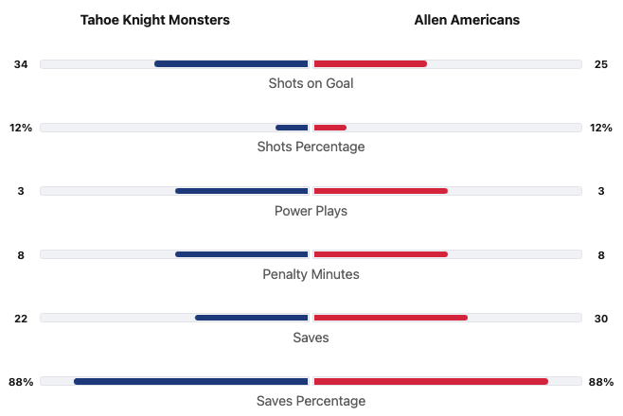Select the Shots on Goal label
The width and height of the screenshot is (623, 416).
point(311,83)
